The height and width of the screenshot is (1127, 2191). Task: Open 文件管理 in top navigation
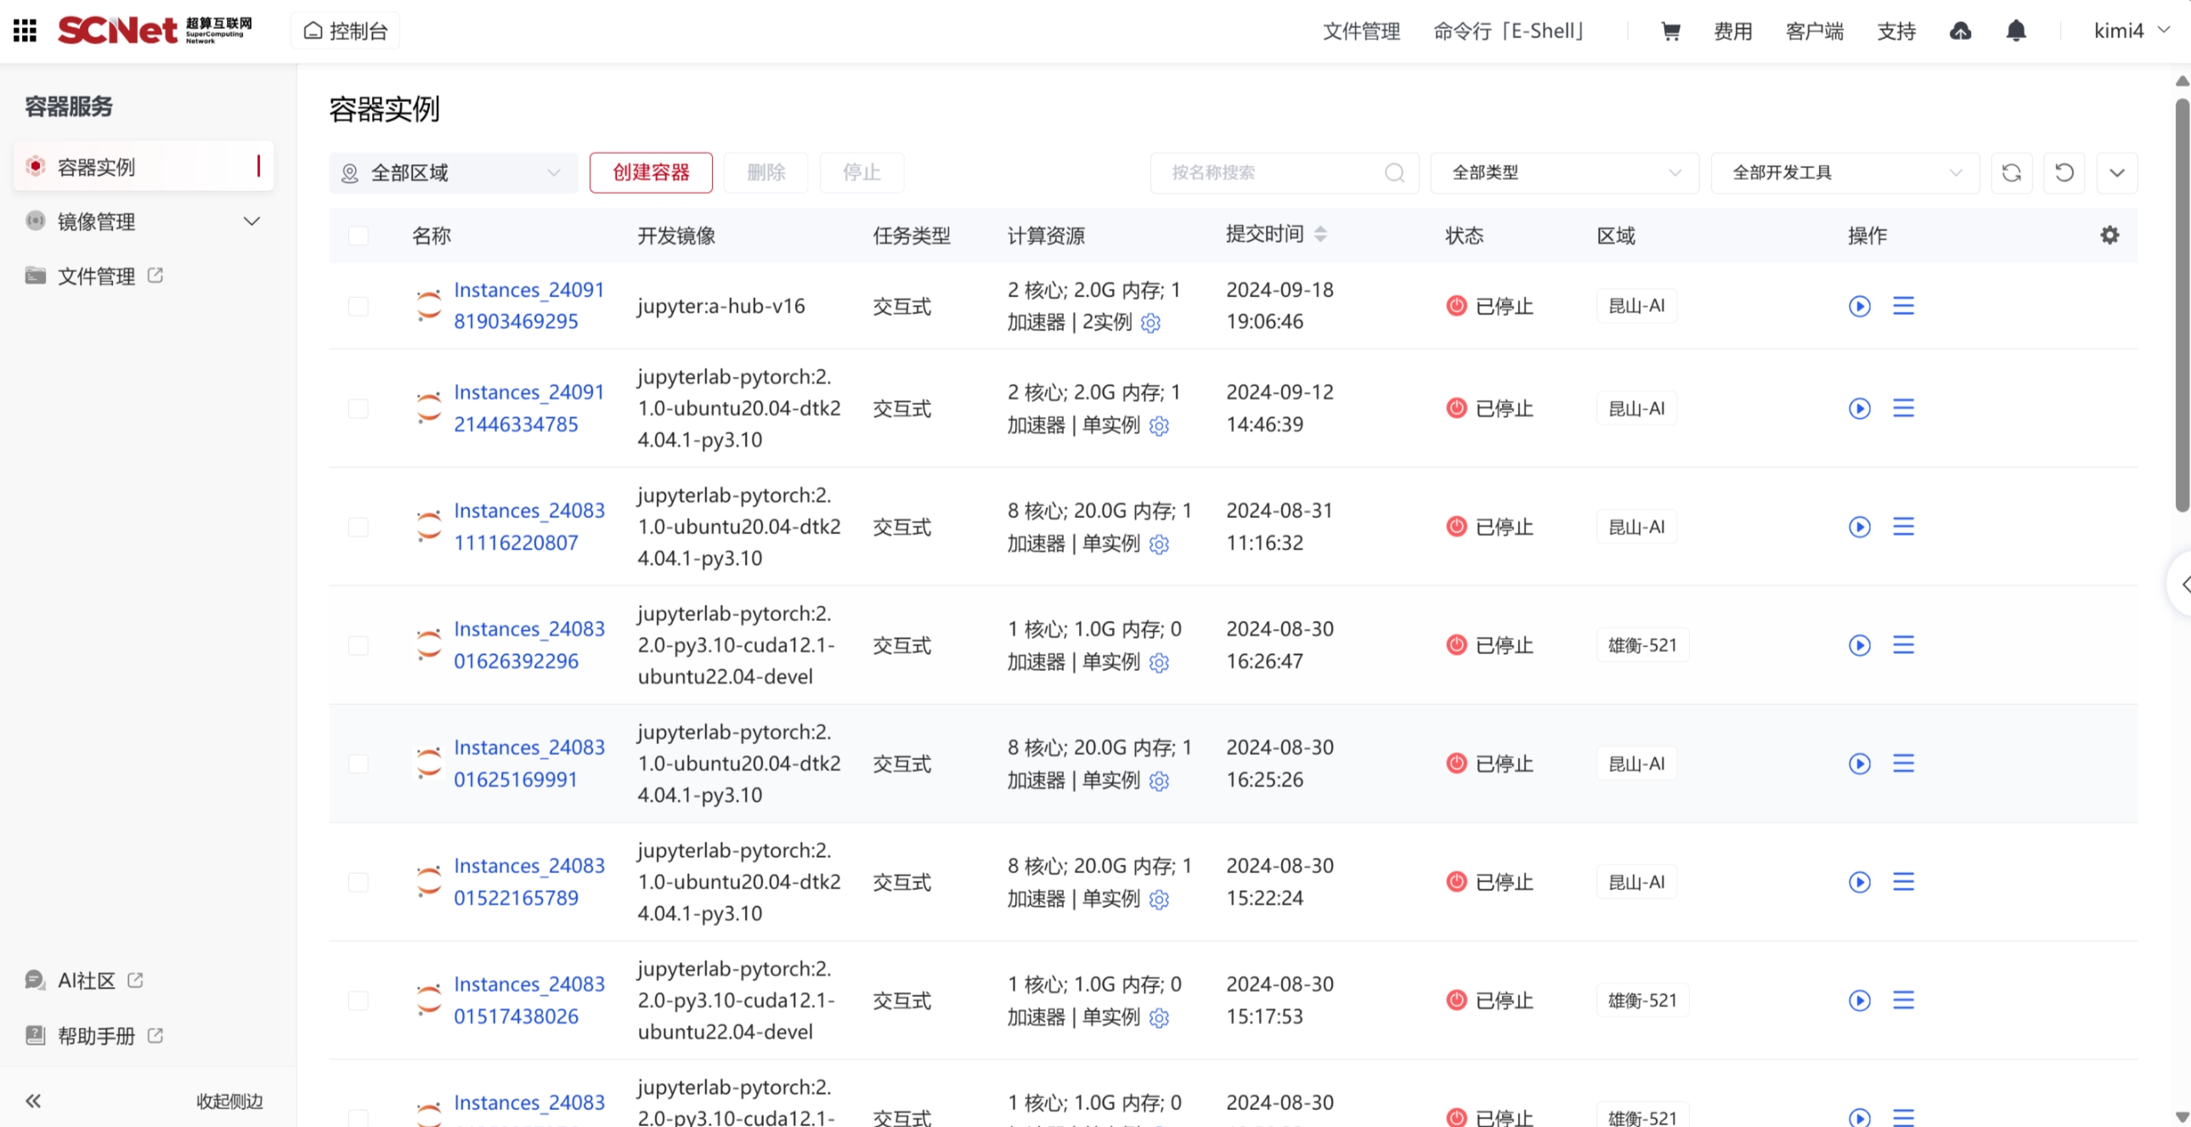1361,31
